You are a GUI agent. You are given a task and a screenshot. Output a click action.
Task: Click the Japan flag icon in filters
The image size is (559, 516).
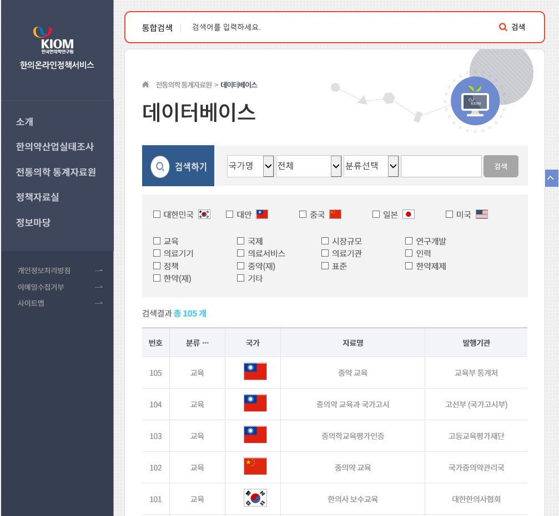[409, 214]
